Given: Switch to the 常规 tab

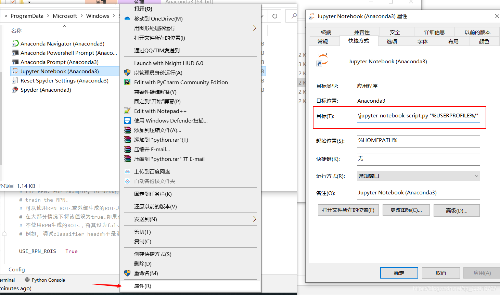Looking at the screenshot, I should coord(323,41).
